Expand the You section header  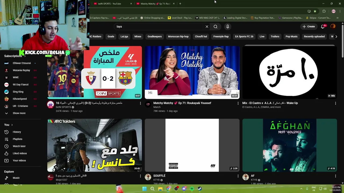tap(8, 125)
